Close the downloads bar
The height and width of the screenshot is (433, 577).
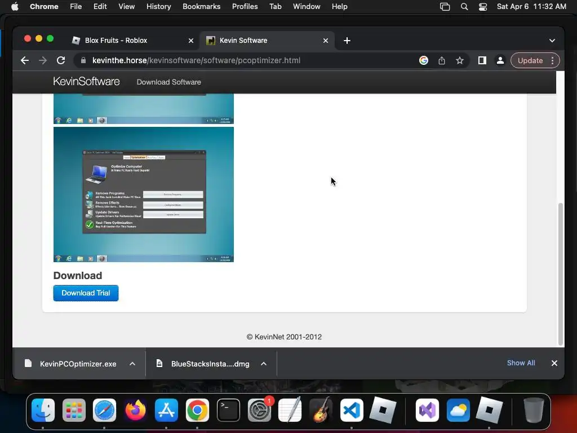point(554,363)
